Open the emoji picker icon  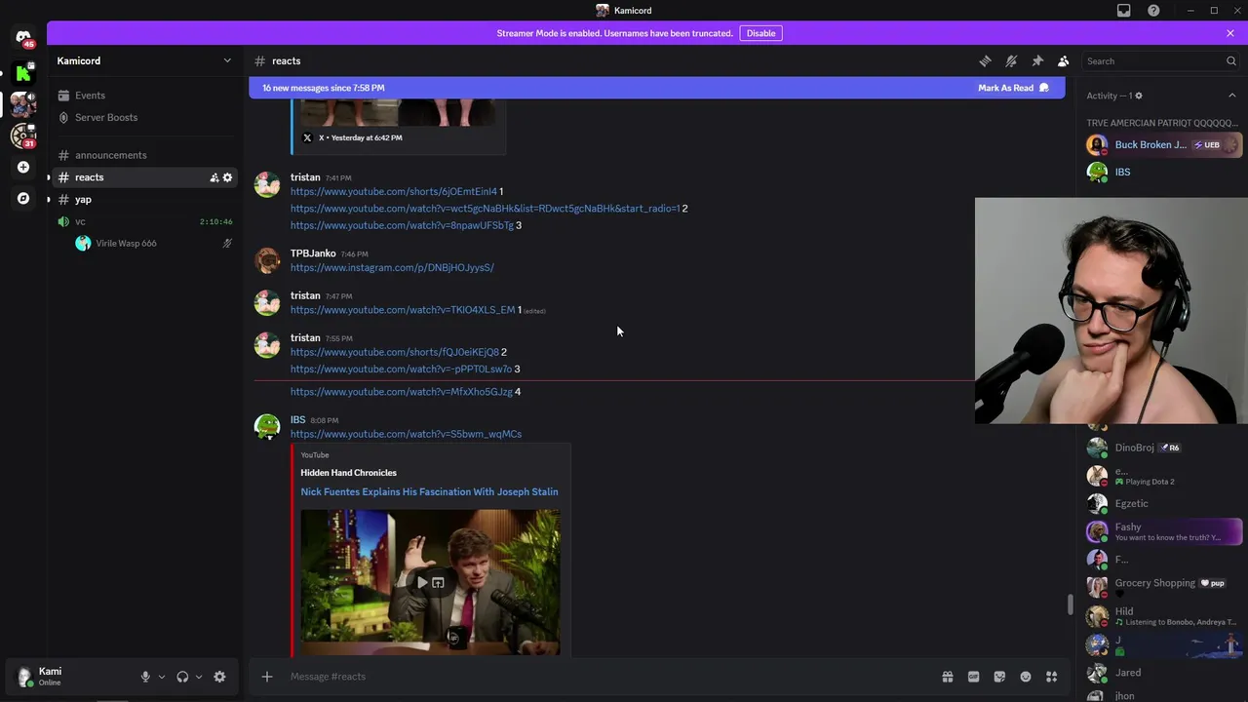(1026, 677)
